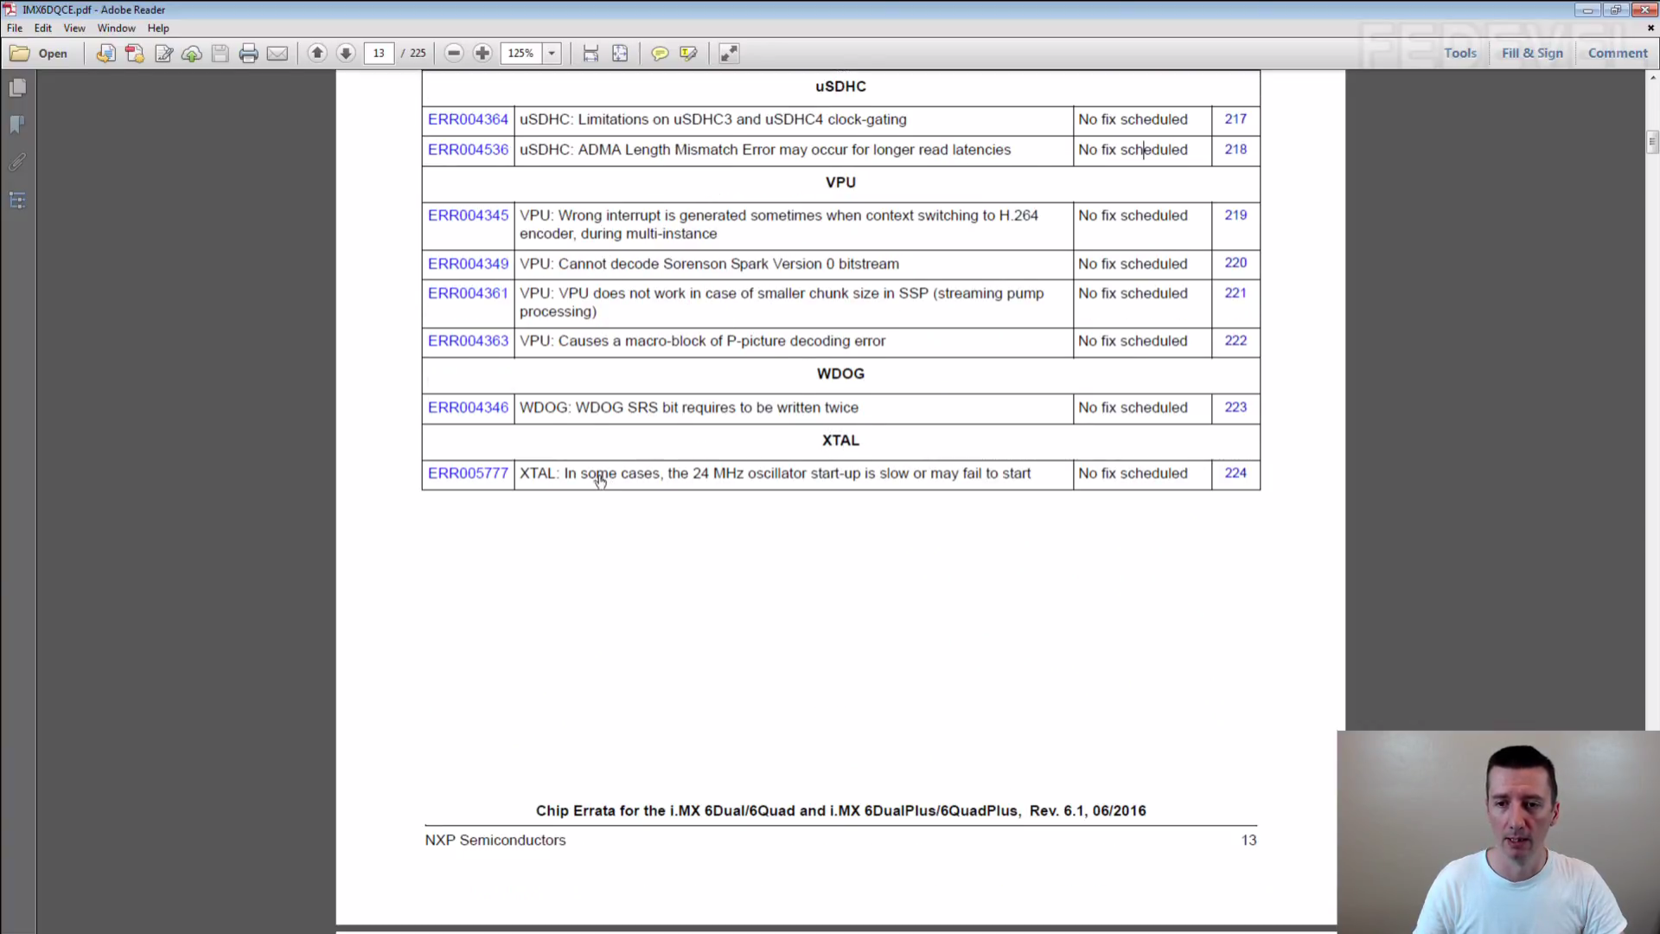
Task: Zoom out with minus button
Action: [x=454, y=54]
